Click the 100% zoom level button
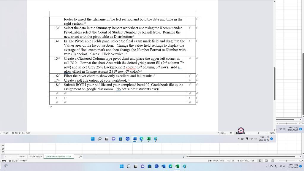Image resolution: width=304 pixels, height=171 pixels. pyautogui.click(x=301, y=161)
